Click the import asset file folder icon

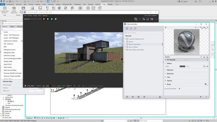pyautogui.click(x=133, y=97)
